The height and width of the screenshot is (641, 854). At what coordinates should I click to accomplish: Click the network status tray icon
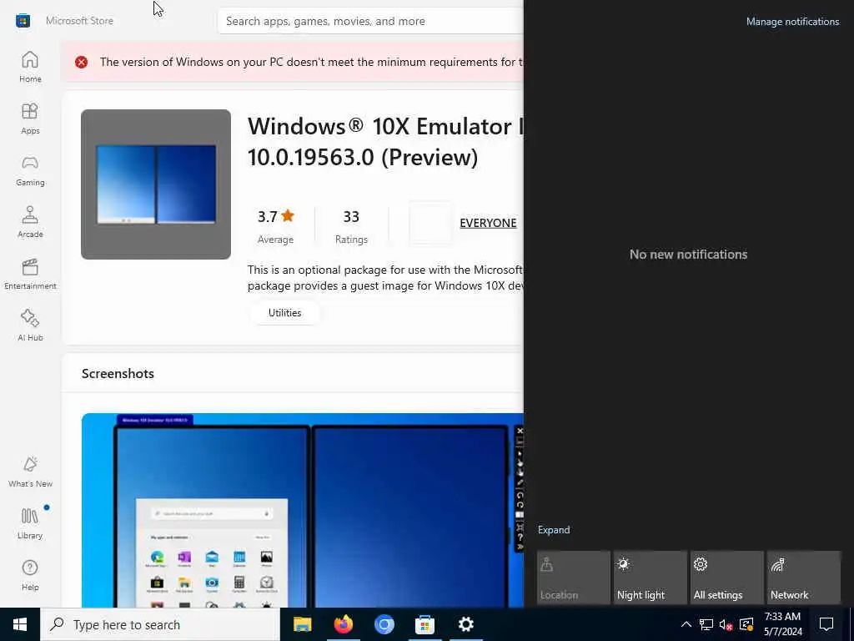[706, 624]
